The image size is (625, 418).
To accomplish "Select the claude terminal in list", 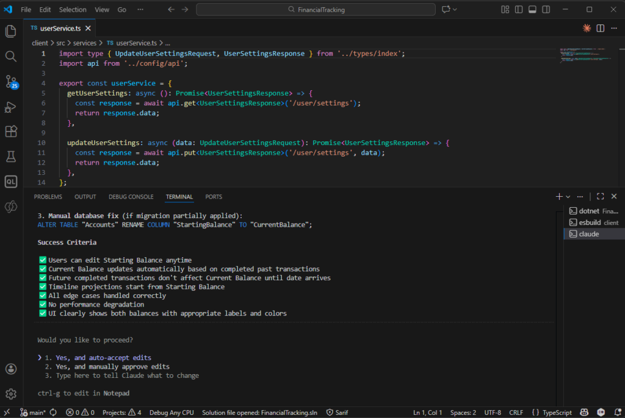I will pyautogui.click(x=588, y=234).
